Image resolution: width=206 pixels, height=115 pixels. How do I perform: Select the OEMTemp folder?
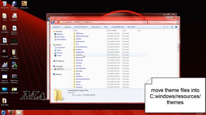79,34
